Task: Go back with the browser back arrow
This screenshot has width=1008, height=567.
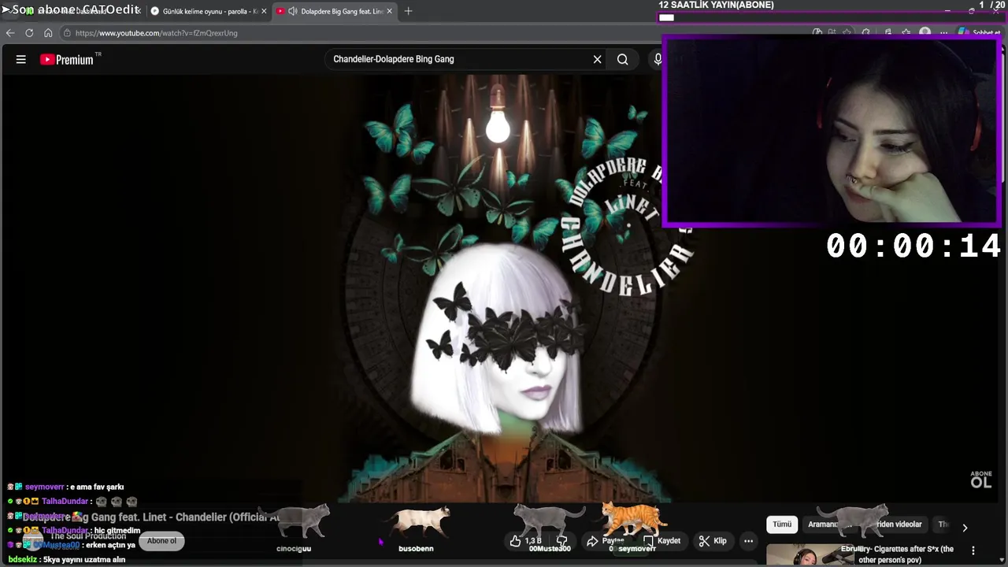Action: point(10,33)
